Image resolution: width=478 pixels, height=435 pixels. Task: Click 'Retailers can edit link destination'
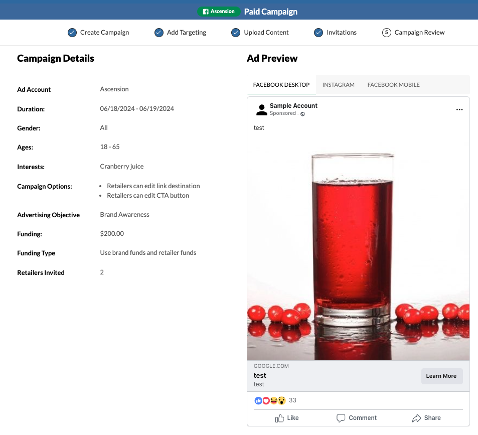pyautogui.click(x=153, y=186)
